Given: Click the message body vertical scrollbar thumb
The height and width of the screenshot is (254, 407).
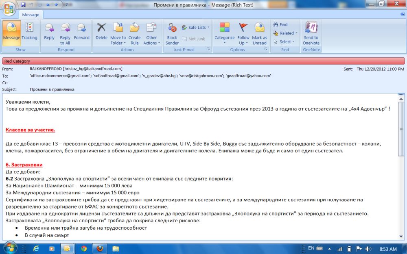Looking at the screenshot, I should point(401,129).
